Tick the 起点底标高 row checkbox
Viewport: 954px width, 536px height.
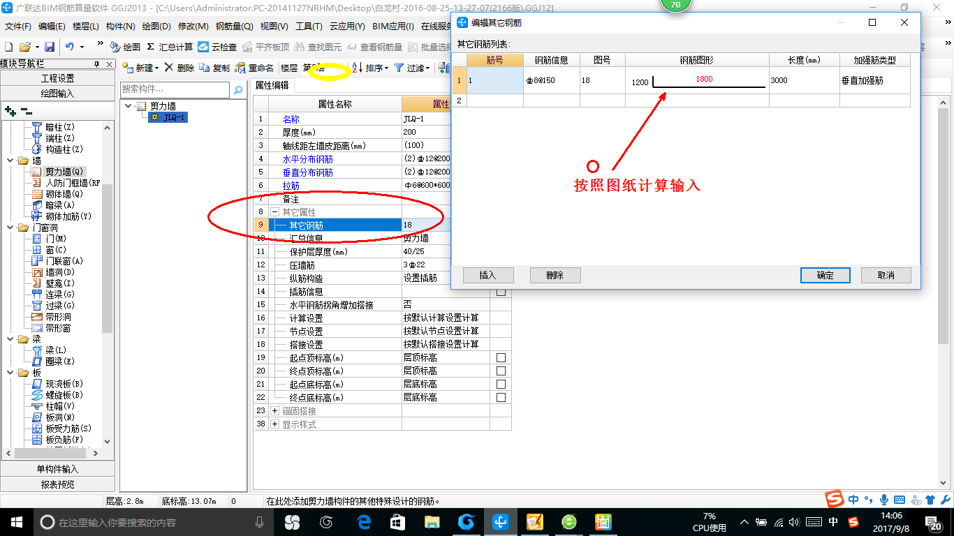501,385
